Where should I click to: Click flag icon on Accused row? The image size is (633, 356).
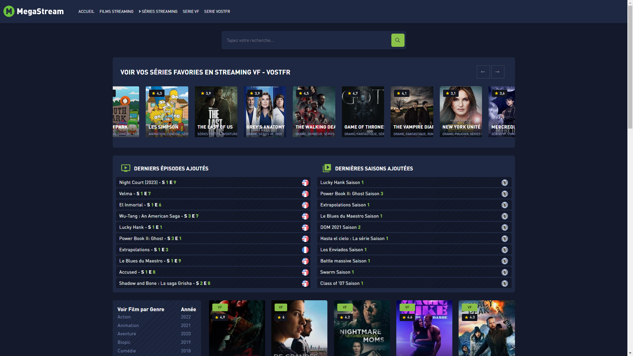coord(305,272)
